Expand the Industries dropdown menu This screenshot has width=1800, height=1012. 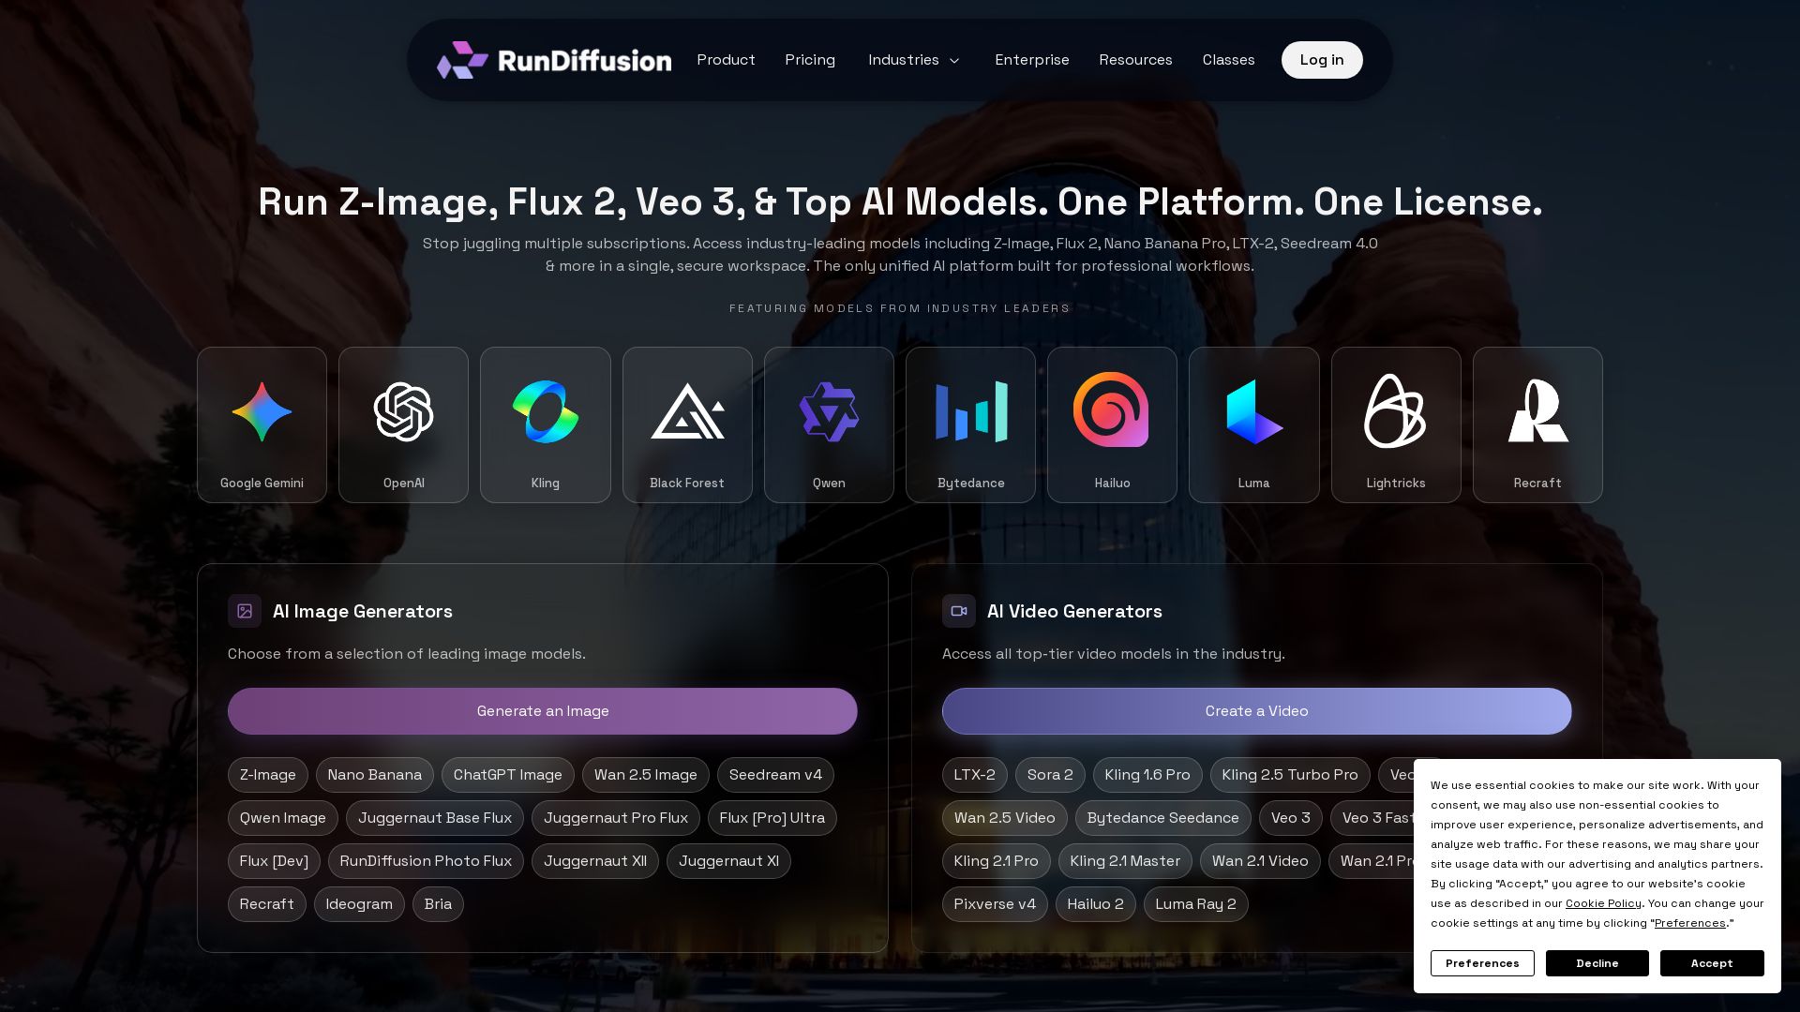coord(914,60)
